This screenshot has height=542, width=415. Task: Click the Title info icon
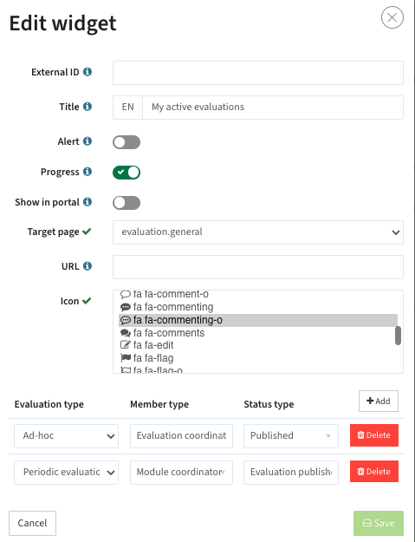tap(88, 106)
